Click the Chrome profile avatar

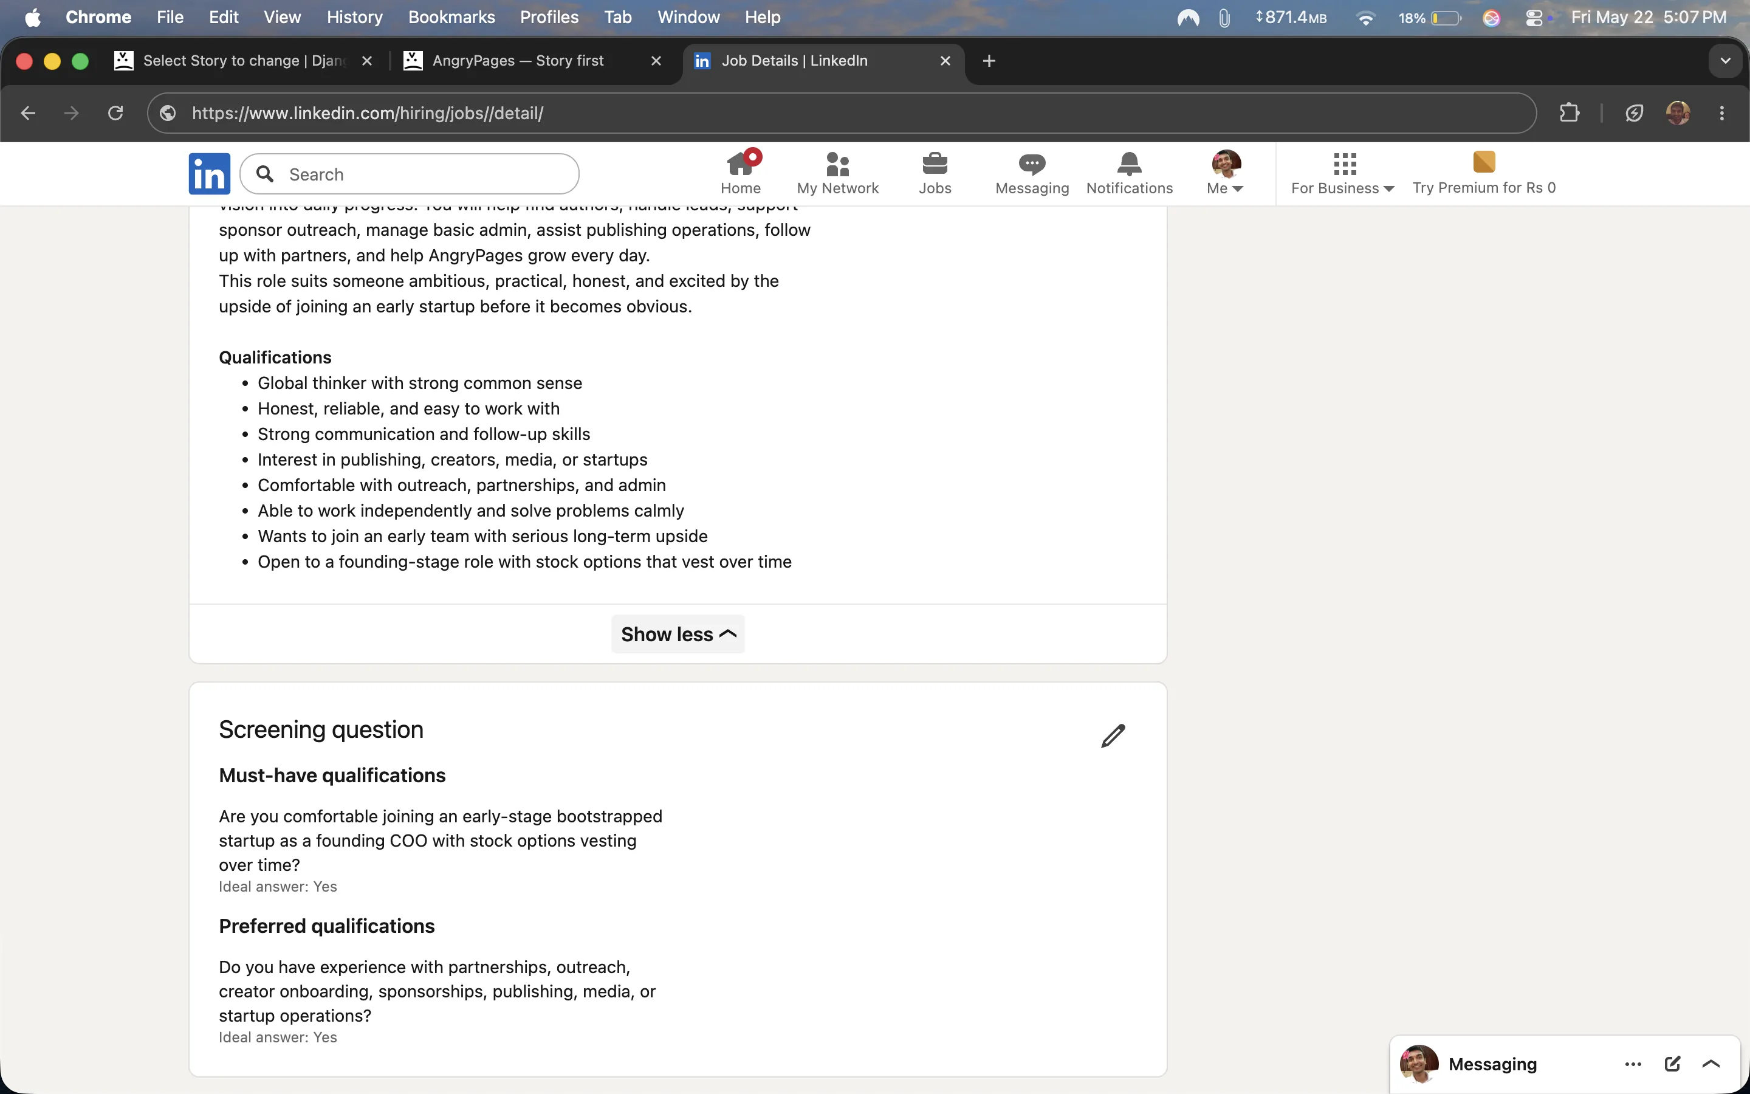click(x=1678, y=113)
